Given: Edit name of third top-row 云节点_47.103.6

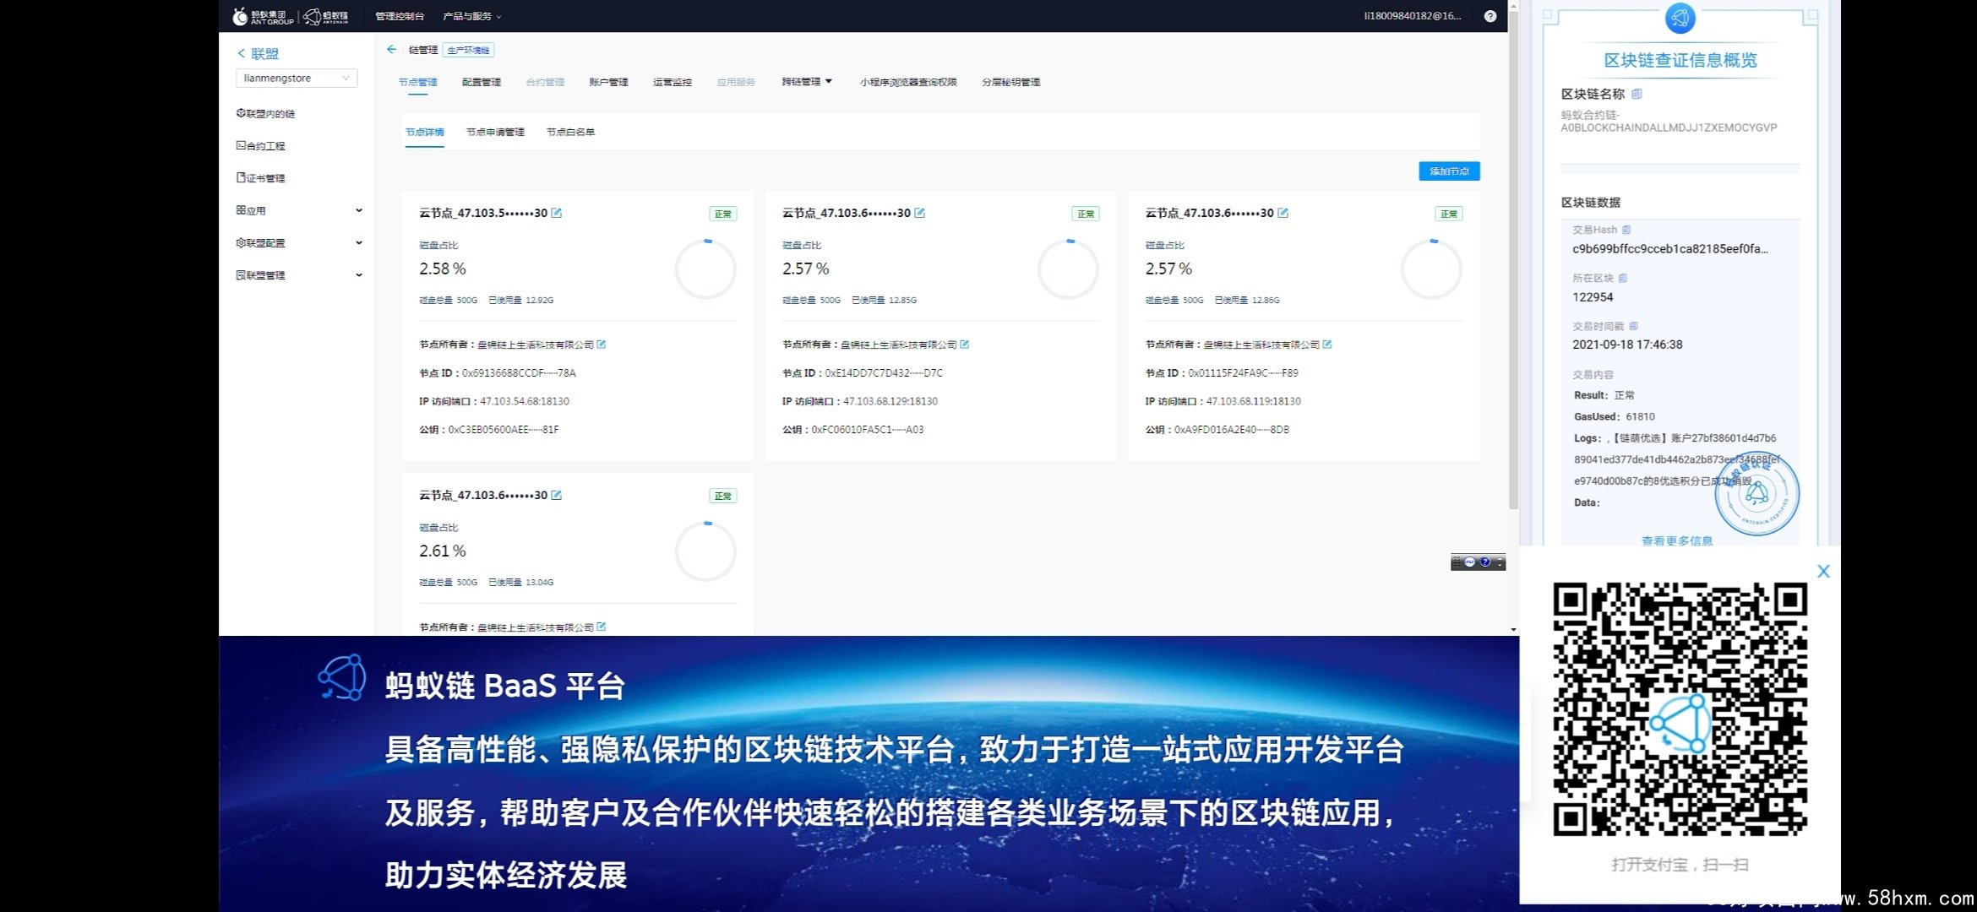Looking at the screenshot, I should [1283, 213].
